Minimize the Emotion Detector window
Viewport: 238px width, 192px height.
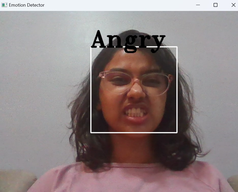click(198, 5)
